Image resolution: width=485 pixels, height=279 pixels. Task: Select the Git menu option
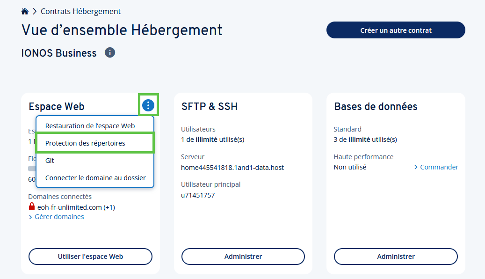click(50, 161)
